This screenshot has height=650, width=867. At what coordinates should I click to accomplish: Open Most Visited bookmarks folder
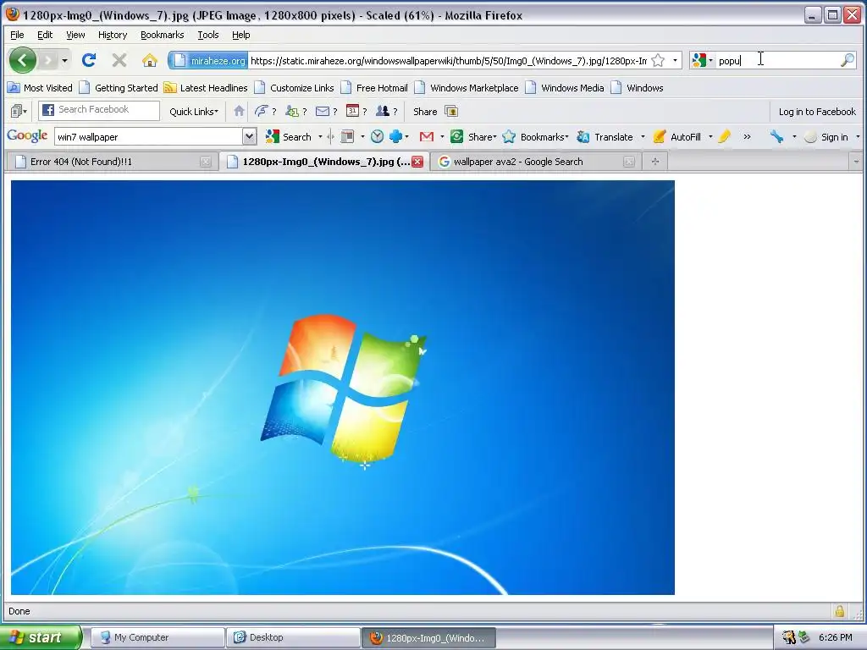point(40,87)
